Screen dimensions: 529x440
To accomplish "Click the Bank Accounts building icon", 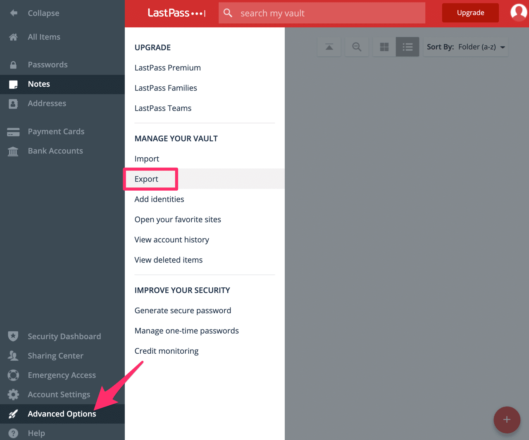I will coord(13,151).
